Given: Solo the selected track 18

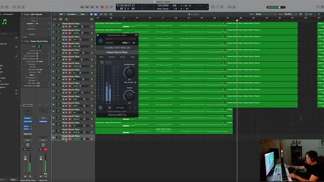Looking at the screenshot, I should tap(66, 139).
